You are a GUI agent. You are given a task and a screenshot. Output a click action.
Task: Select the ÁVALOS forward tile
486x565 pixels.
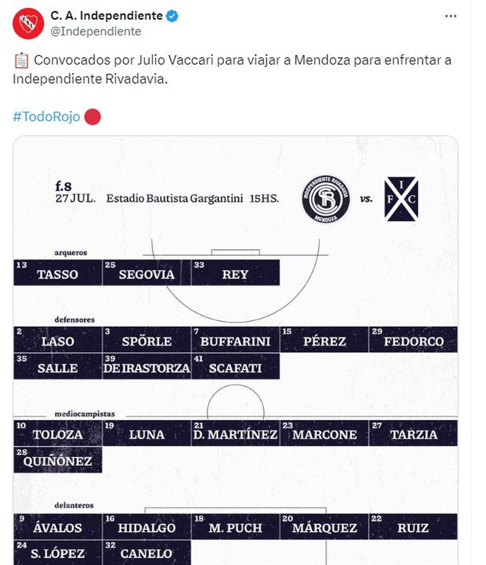58,527
